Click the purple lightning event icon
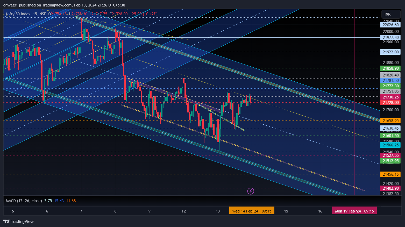 pyautogui.click(x=251, y=191)
